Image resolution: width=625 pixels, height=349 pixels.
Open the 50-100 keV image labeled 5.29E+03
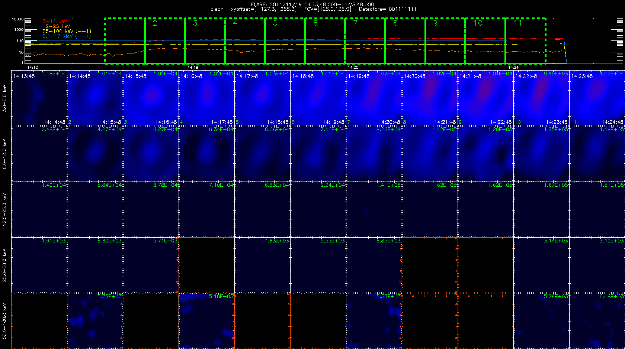click(x=541, y=320)
